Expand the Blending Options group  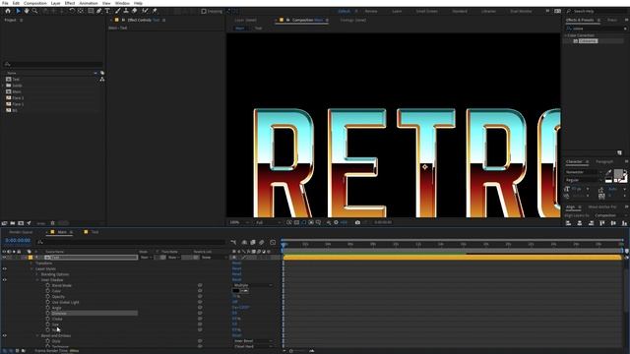pyautogui.click(x=37, y=274)
